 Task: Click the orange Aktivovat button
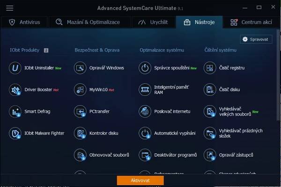point(140,180)
